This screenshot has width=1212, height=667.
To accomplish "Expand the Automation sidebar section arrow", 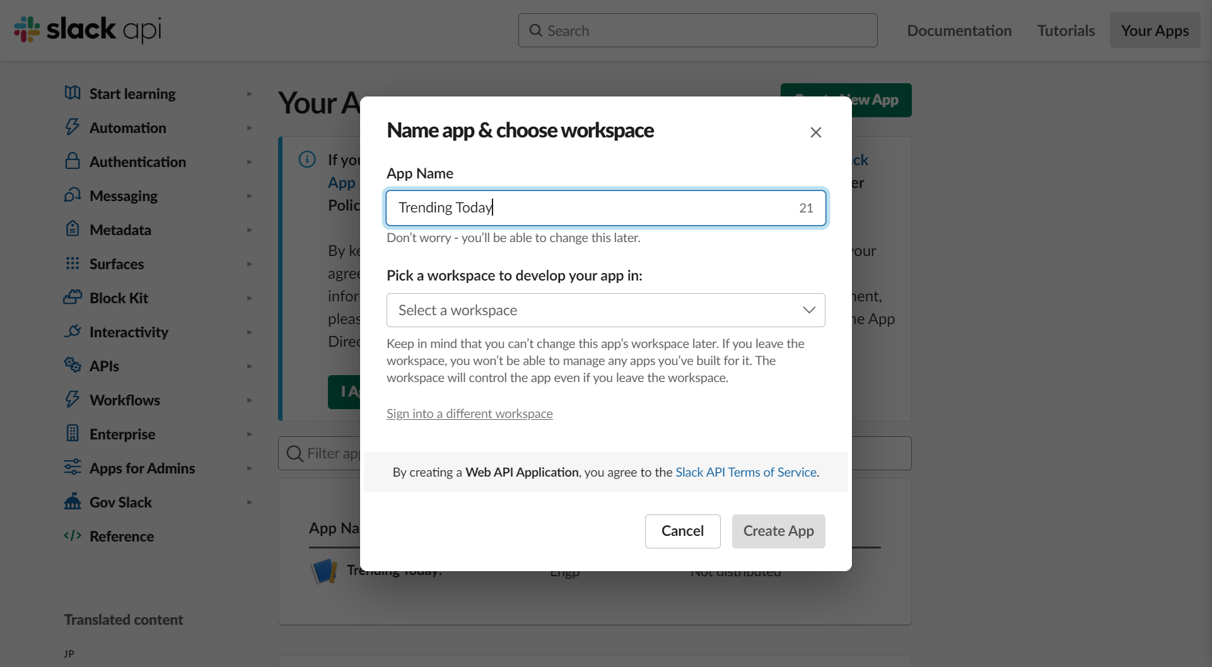I will coord(250,128).
